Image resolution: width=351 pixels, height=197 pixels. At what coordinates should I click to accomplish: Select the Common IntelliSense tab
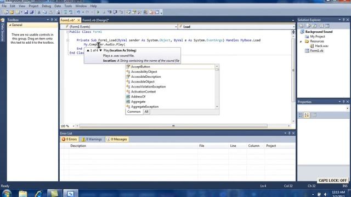(134, 112)
